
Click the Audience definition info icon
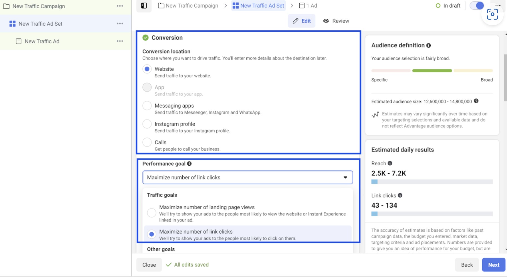coord(429,45)
